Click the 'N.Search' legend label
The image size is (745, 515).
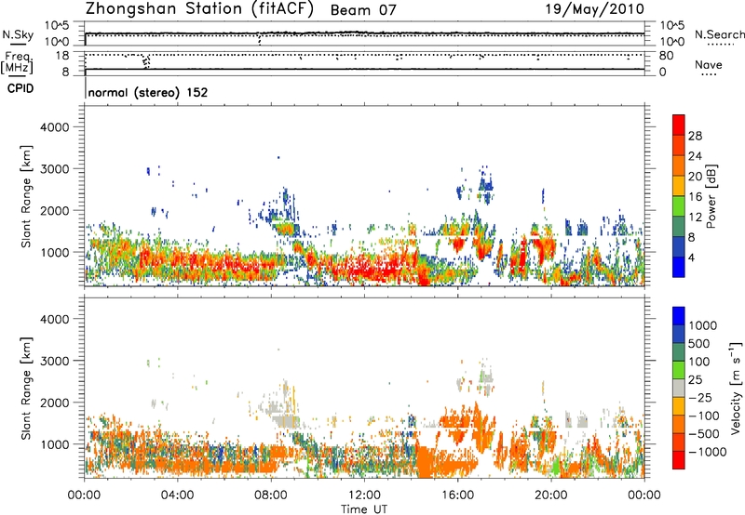point(719,34)
